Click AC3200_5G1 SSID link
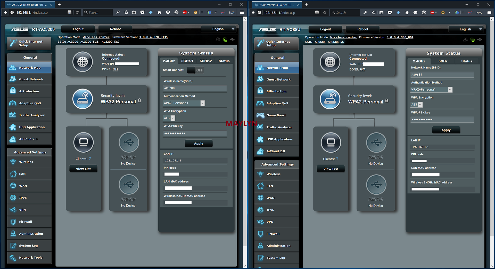Image resolution: width=495 pixels, height=269 pixels. tap(89, 42)
